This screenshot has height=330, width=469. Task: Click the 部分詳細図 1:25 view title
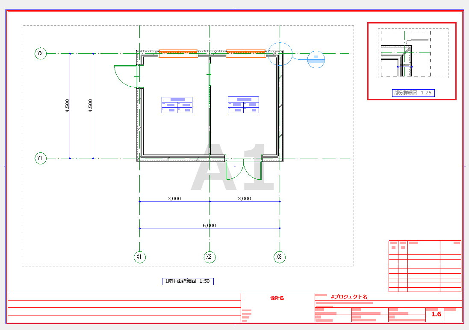413,93
